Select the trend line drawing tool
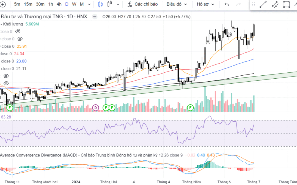The height and width of the screenshot is (185, 297). point(263,4)
